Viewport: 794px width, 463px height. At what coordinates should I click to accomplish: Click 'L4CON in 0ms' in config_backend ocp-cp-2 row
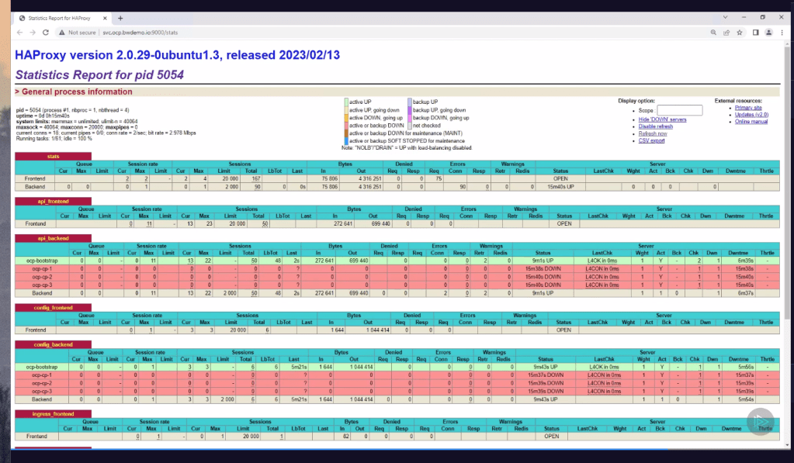(x=604, y=383)
